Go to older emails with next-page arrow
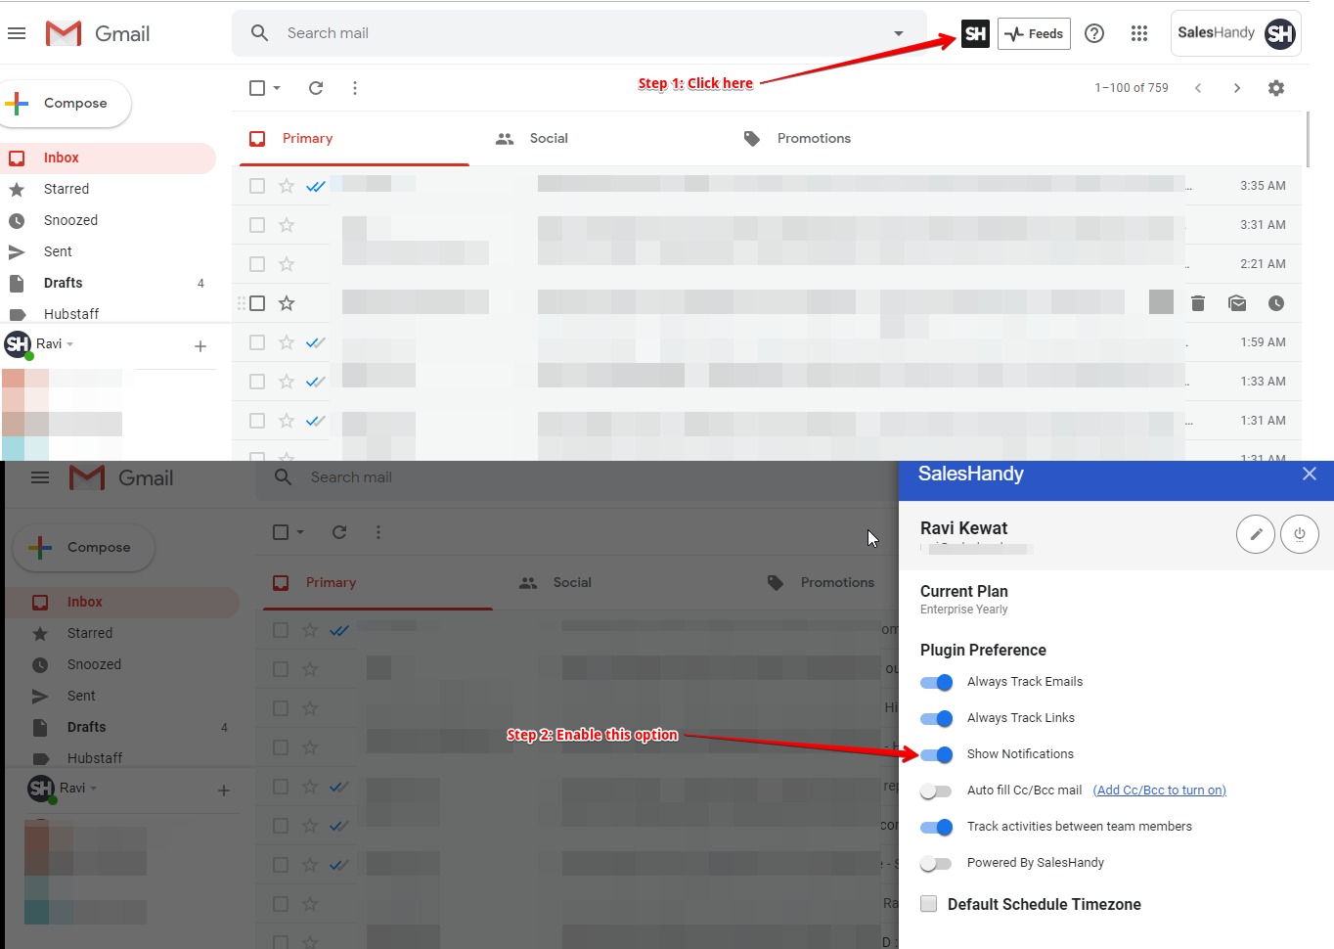 coord(1237,88)
